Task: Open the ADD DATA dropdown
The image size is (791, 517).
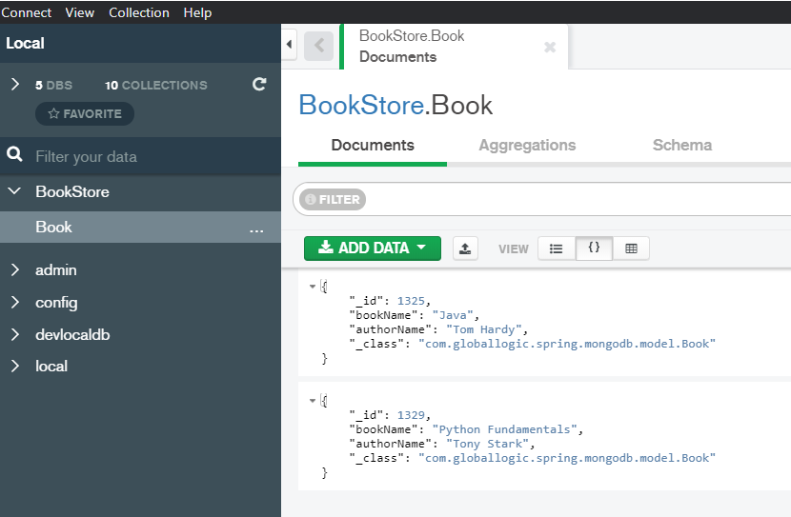Action: click(x=373, y=249)
